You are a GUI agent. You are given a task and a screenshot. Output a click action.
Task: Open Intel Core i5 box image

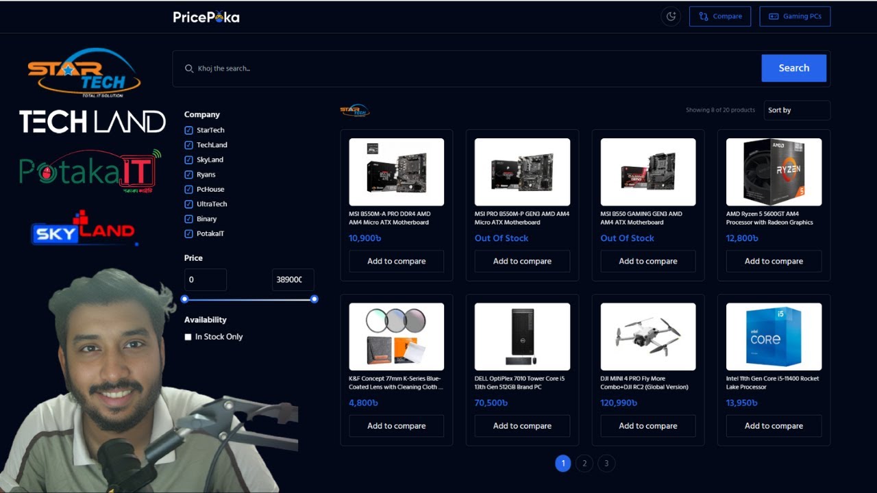coord(774,336)
